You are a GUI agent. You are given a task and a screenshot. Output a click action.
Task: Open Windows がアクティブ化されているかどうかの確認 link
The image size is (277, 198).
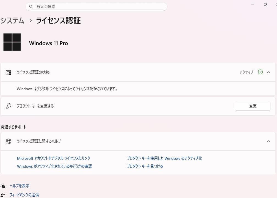(54, 166)
